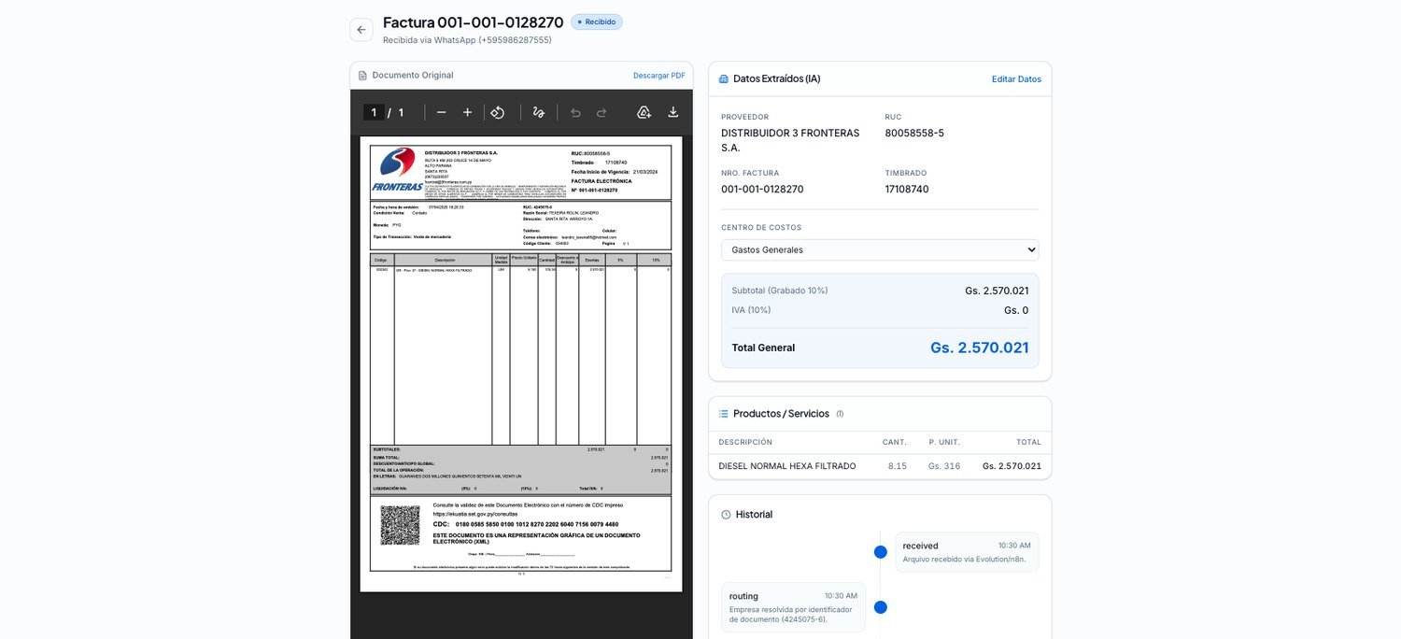Click the invoice number '001-001-0128270' field value
This screenshot has height=639, width=1401.
tap(762, 190)
